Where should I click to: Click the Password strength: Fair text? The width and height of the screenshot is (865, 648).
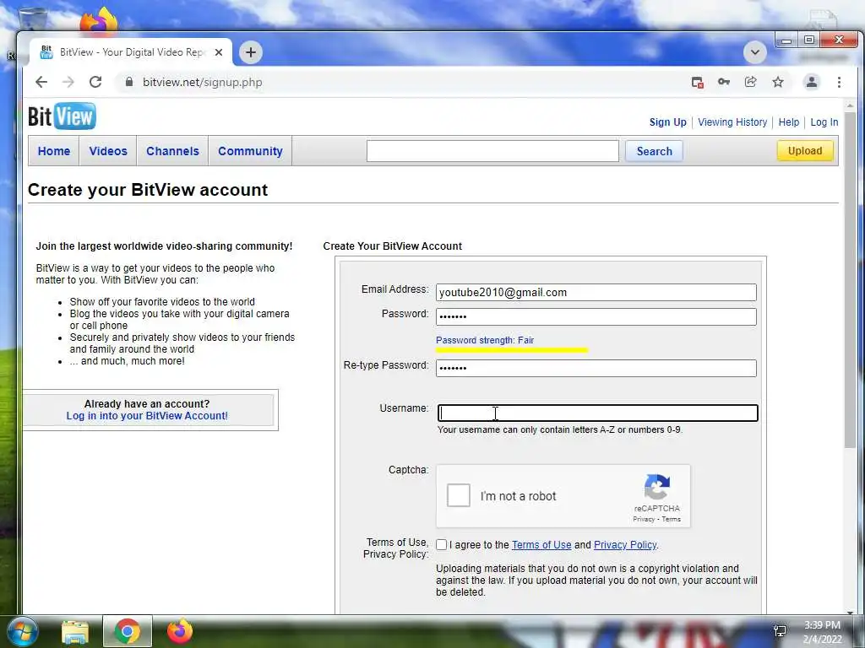click(485, 341)
